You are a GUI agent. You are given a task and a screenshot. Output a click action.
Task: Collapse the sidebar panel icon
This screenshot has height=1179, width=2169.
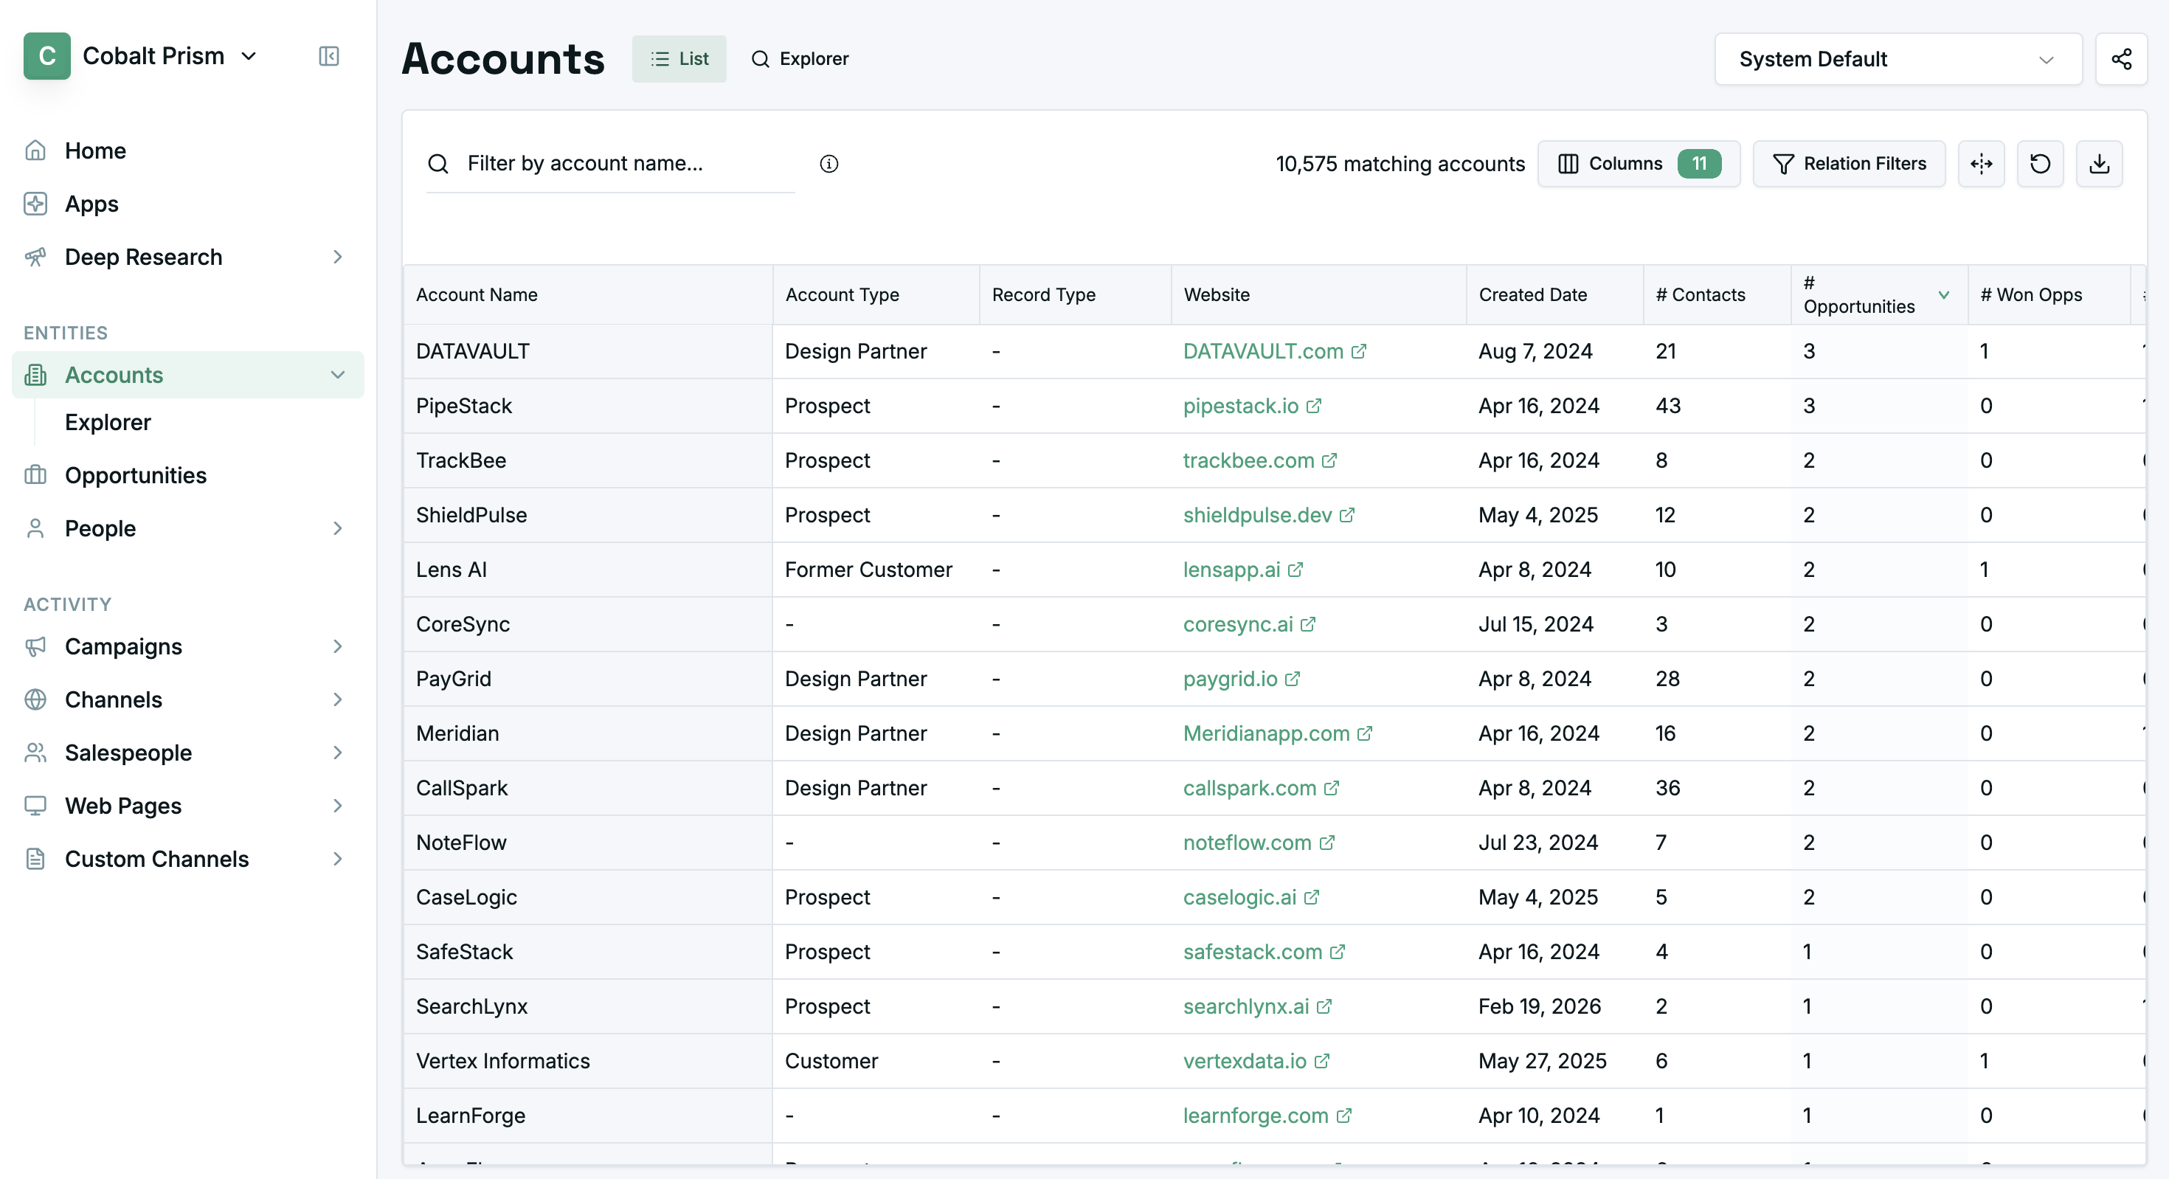click(328, 56)
